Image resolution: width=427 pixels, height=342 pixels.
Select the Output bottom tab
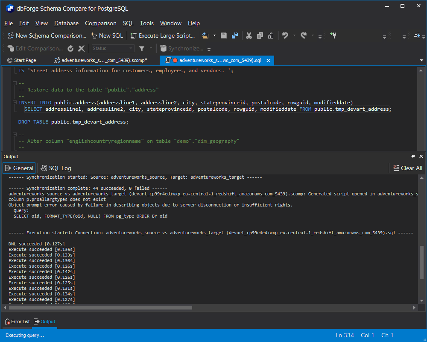(45, 321)
